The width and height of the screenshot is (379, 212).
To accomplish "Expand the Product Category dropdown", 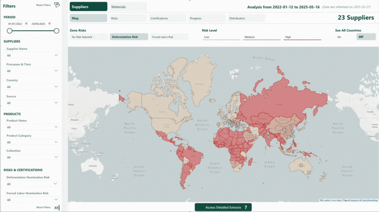I will (x=32, y=142).
